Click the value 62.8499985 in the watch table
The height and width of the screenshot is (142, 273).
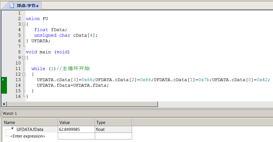(x=69, y=129)
